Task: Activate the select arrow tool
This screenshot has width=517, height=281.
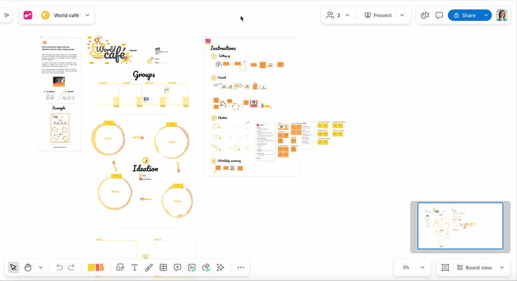Action: [x=13, y=268]
